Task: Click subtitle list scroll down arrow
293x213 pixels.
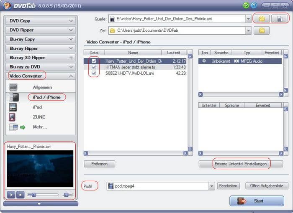Action: [286, 149]
